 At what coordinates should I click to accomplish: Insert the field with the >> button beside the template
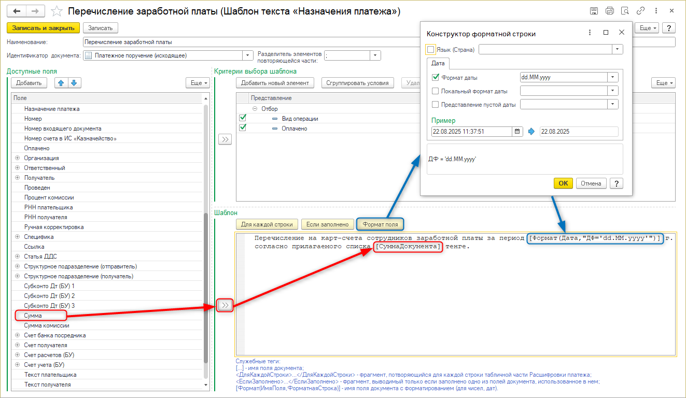click(225, 305)
